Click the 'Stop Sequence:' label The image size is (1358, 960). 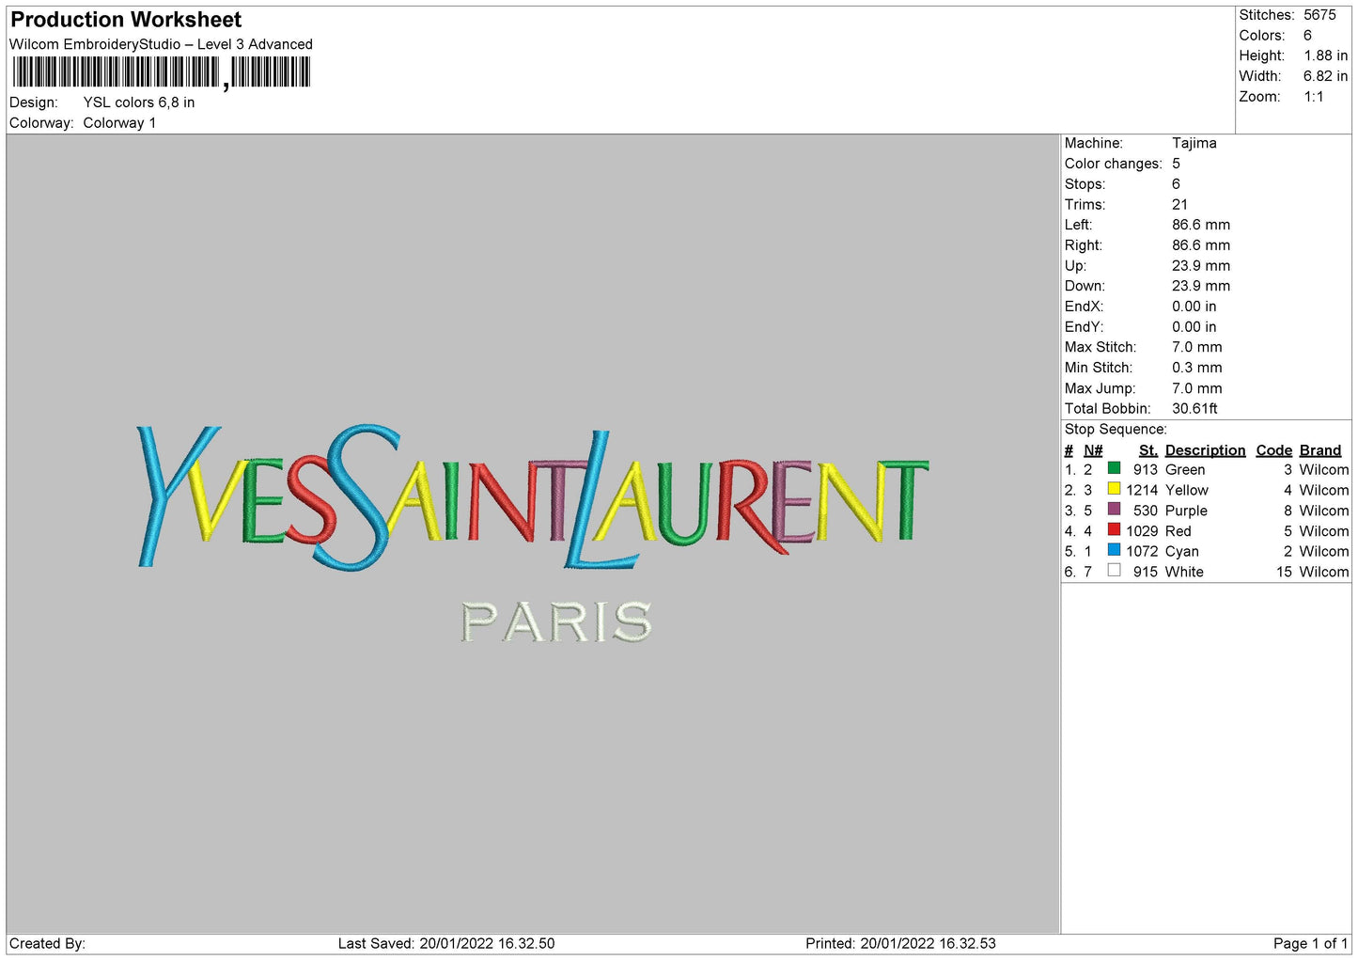pos(1116,430)
